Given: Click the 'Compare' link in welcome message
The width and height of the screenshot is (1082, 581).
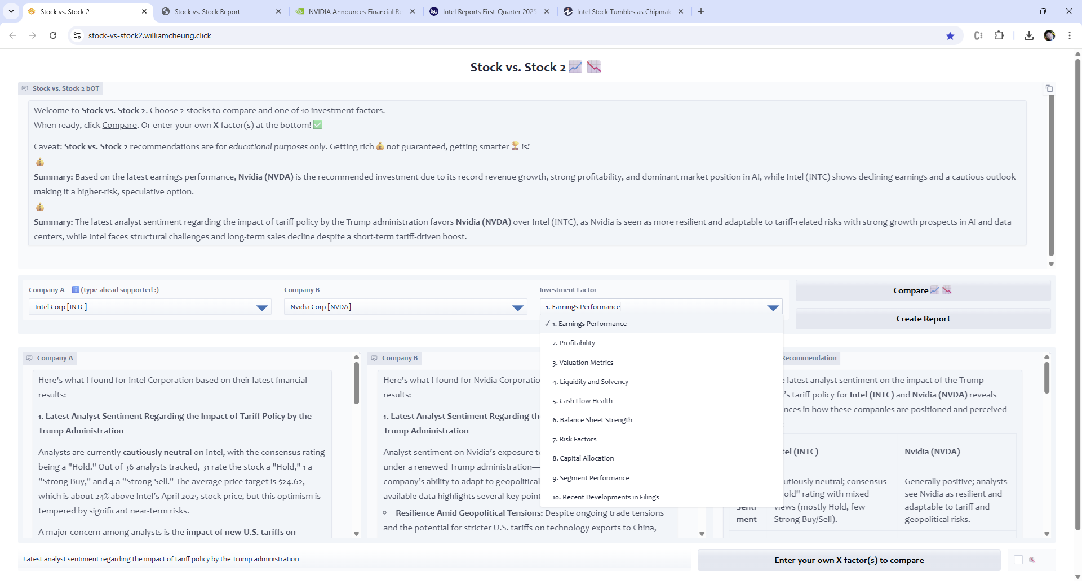Looking at the screenshot, I should point(119,125).
